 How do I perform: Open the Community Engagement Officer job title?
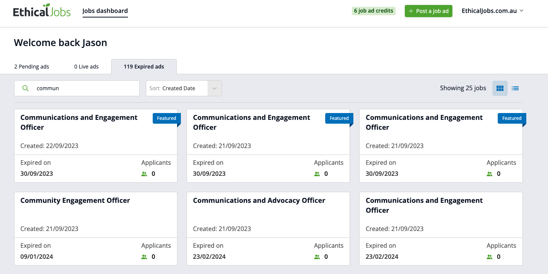75,201
